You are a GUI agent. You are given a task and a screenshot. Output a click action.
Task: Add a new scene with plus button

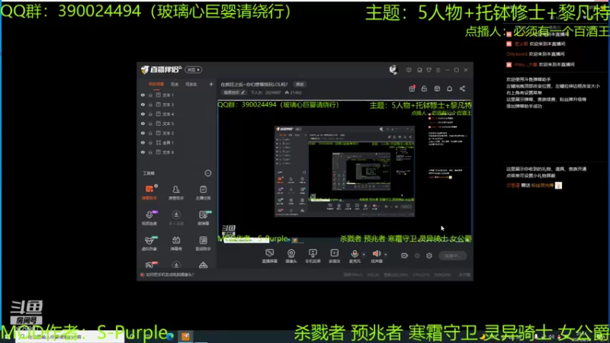[211, 84]
